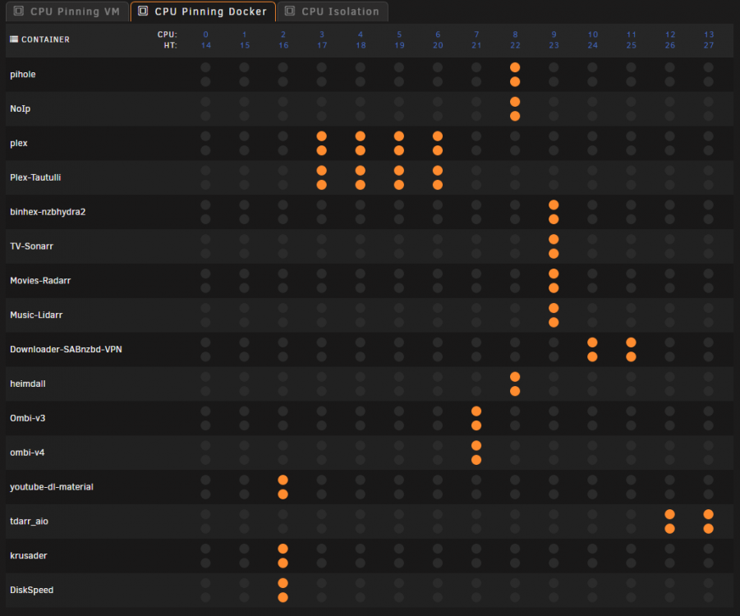This screenshot has height=616, width=740.
Task: Unpin DiskSpeed from HT 16
Action: tap(283, 597)
